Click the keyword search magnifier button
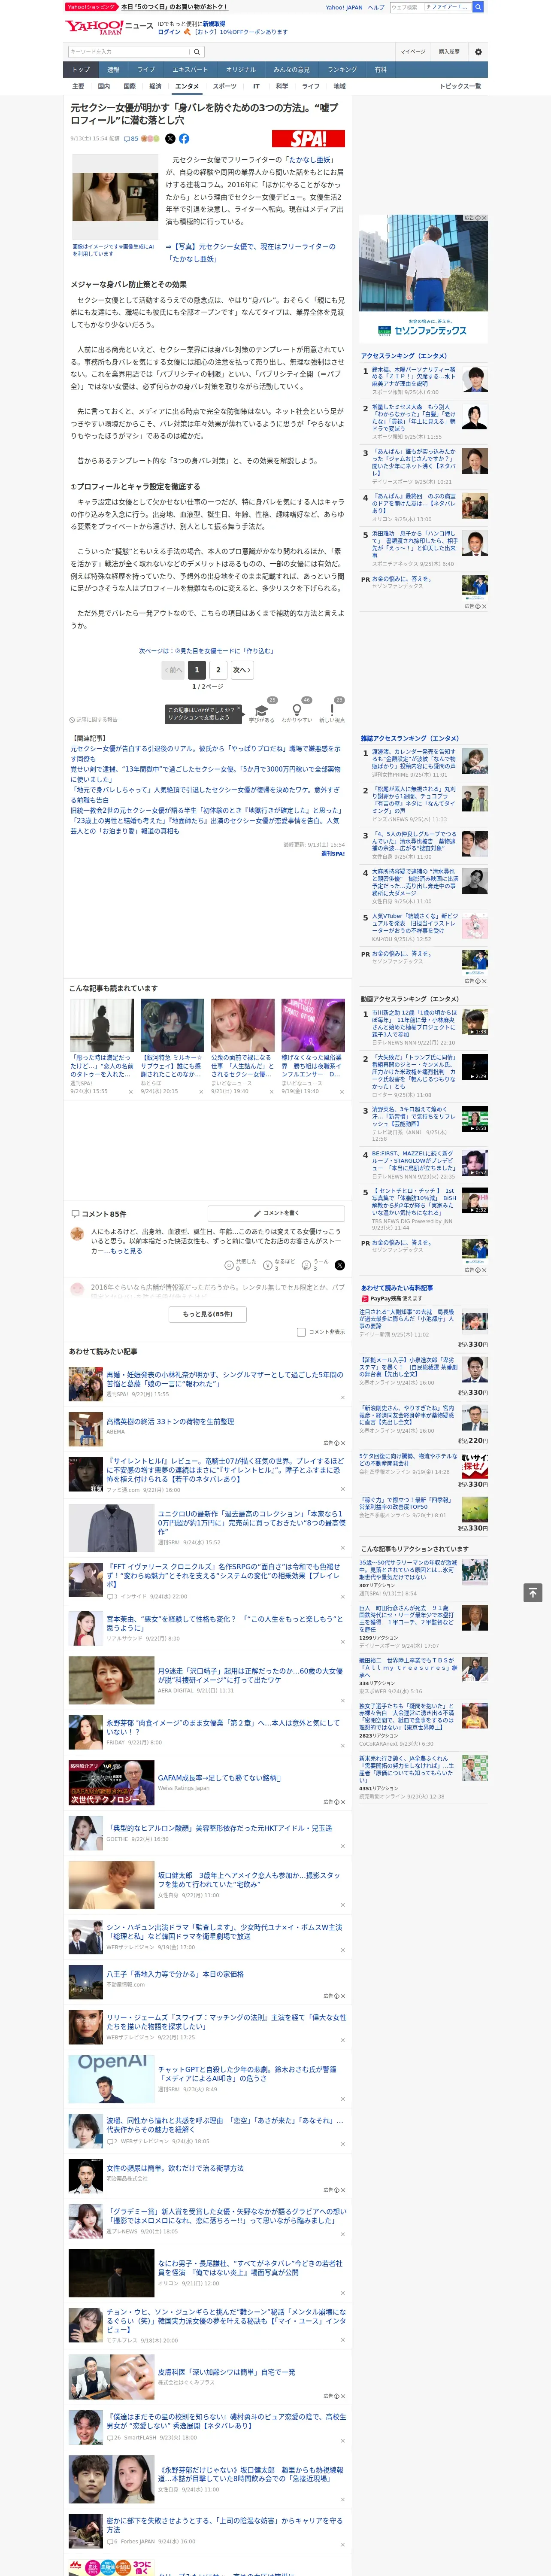 point(197,52)
